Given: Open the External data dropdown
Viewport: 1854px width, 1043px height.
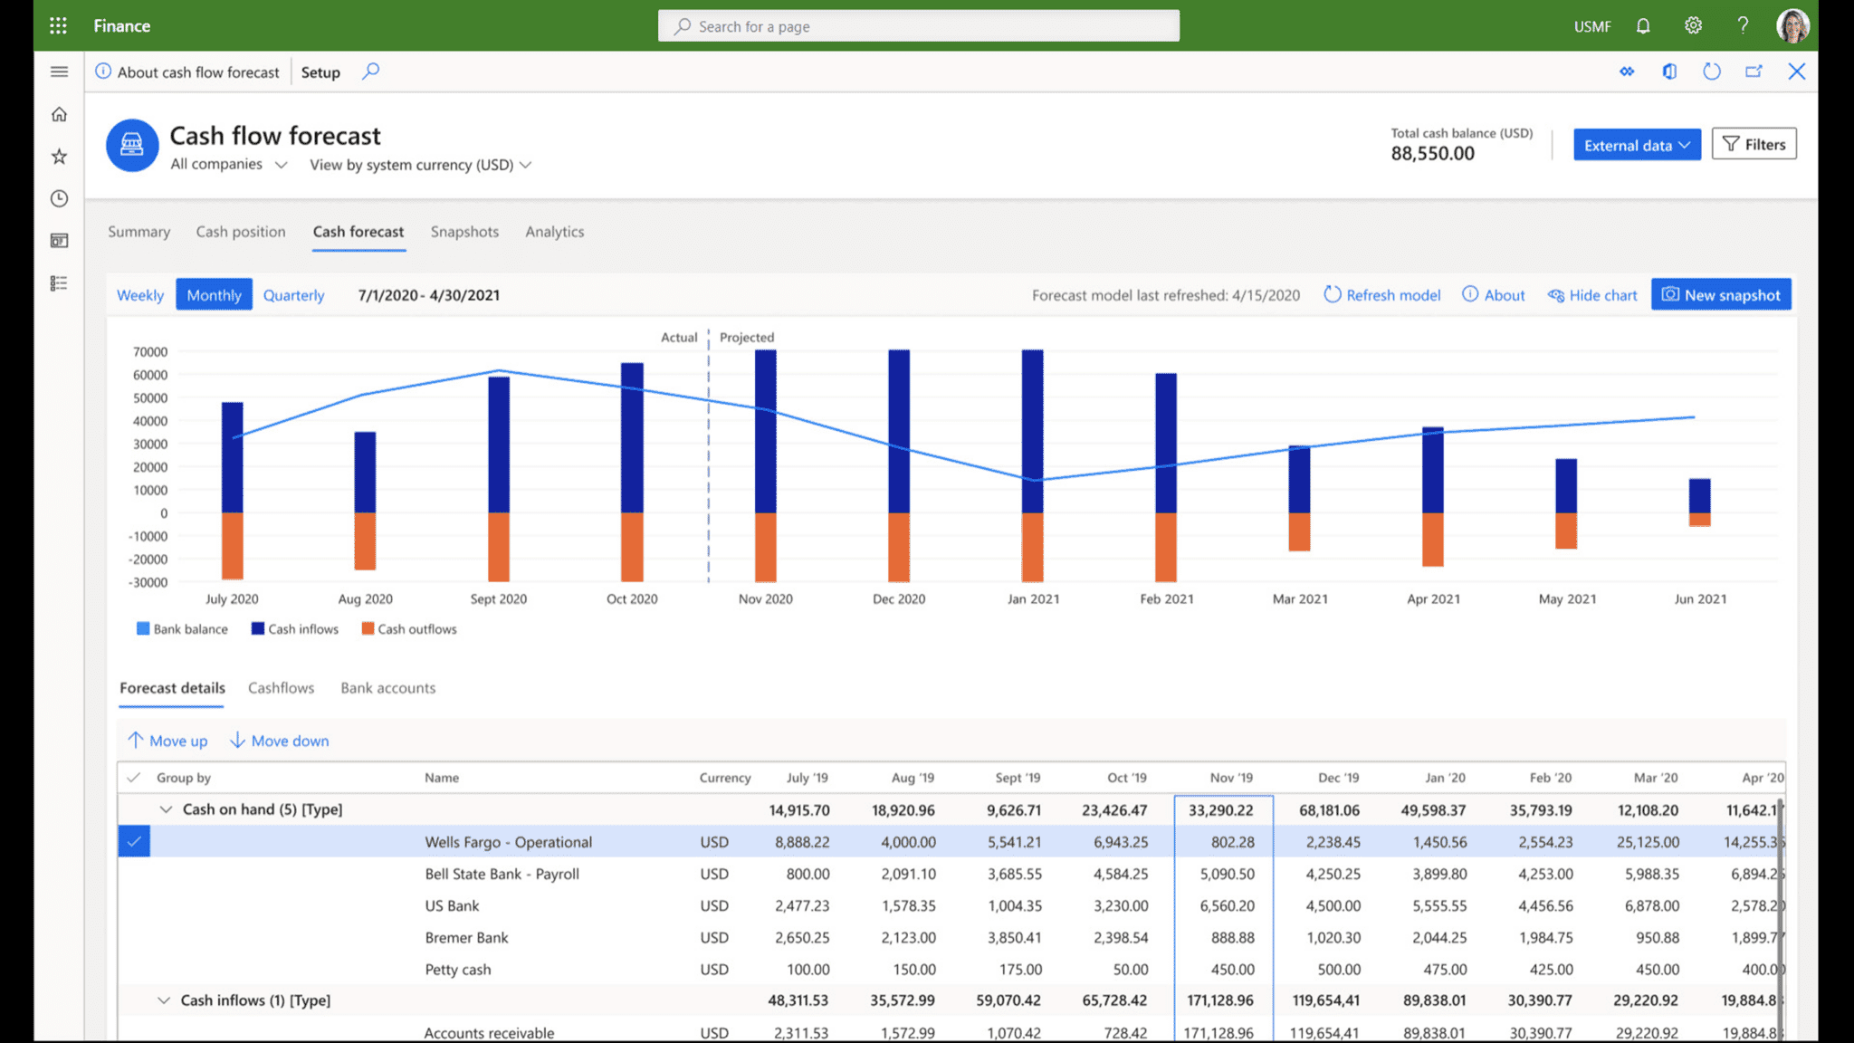Looking at the screenshot, I should [1637, 145].
